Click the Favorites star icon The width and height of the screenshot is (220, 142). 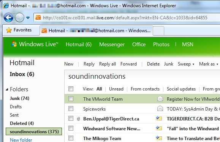tap(9, 30)
